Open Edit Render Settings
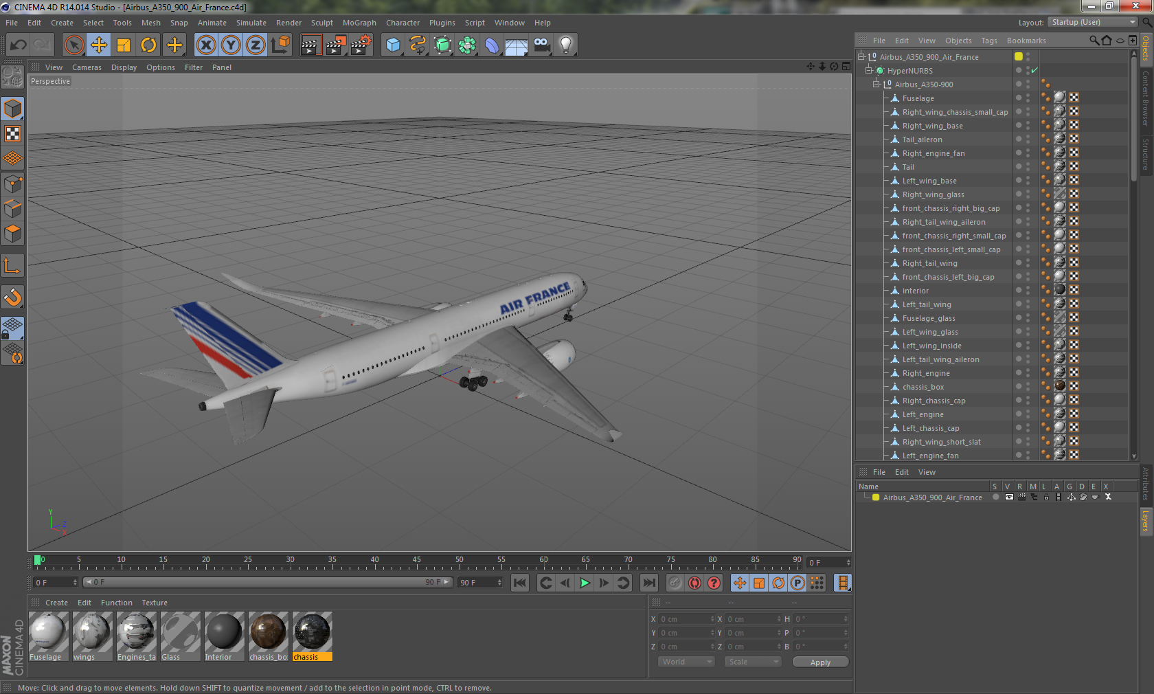Image resolution: width=1154 pixels, height=694 pixels. (x=361, y=45)
